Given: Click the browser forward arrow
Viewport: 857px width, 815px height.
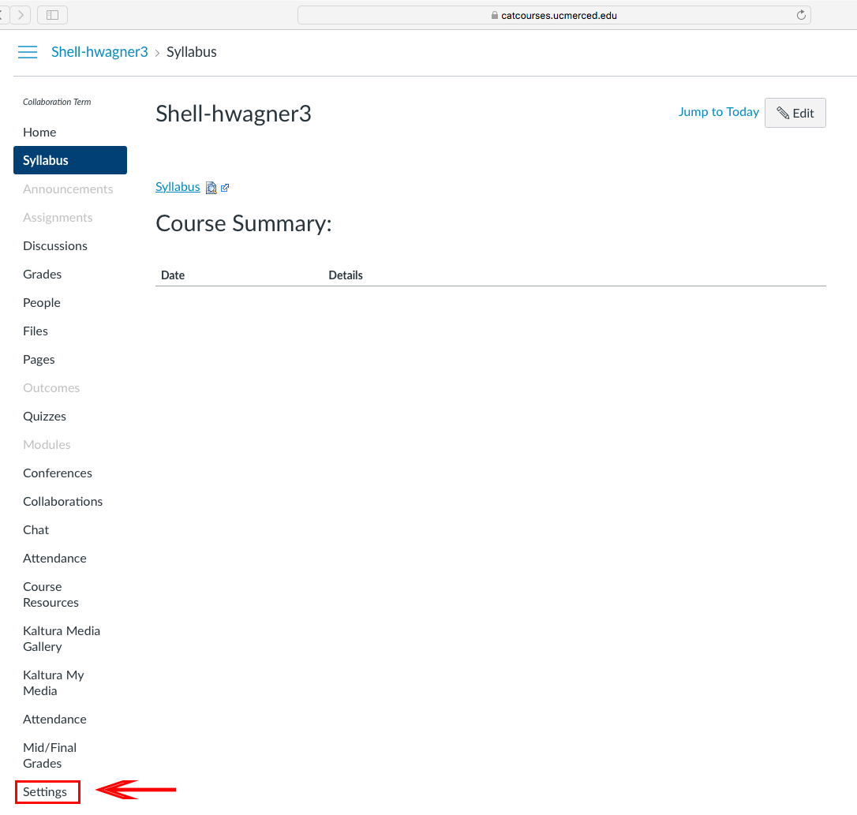Looking at the screenshot, I should pyautogui.click(x=21, y=15).
